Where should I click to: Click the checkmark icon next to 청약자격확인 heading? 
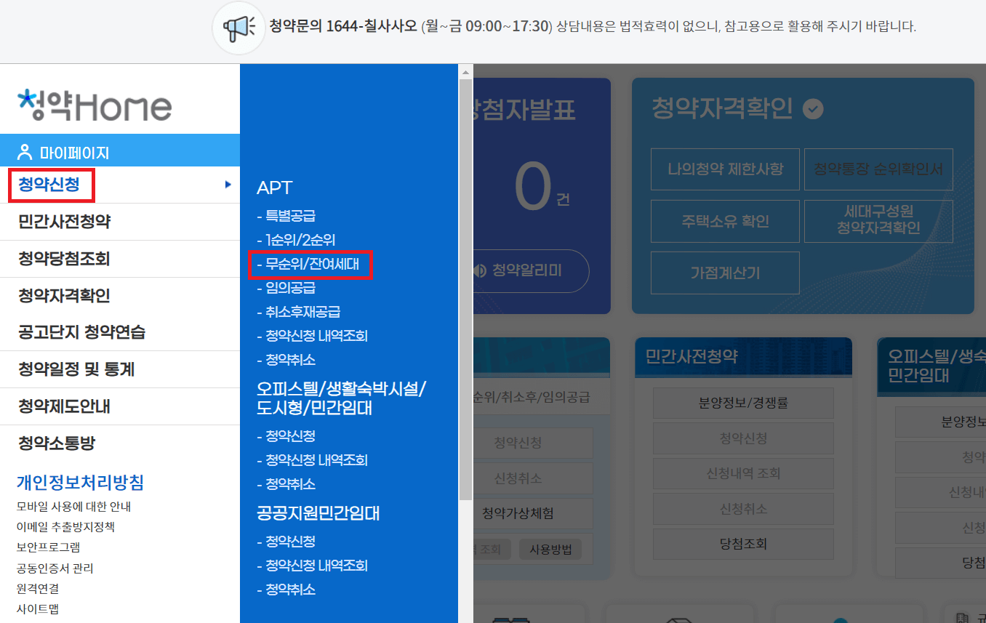[x=813, y=109]
